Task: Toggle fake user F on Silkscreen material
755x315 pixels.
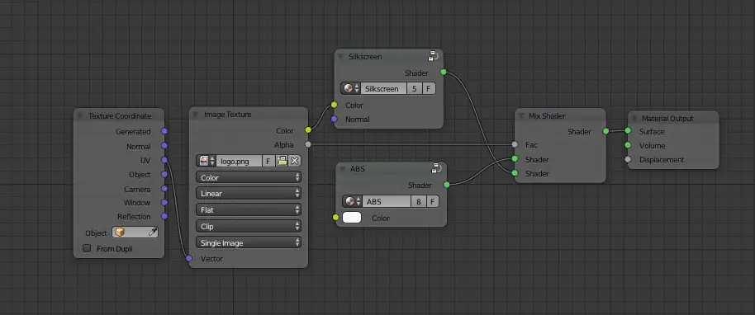Action: (429, 88)
